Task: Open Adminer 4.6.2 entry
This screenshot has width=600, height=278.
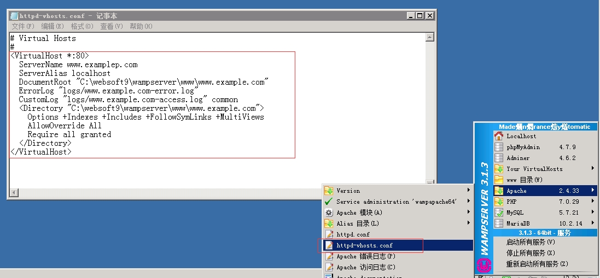Action: [x=545, y=158]
